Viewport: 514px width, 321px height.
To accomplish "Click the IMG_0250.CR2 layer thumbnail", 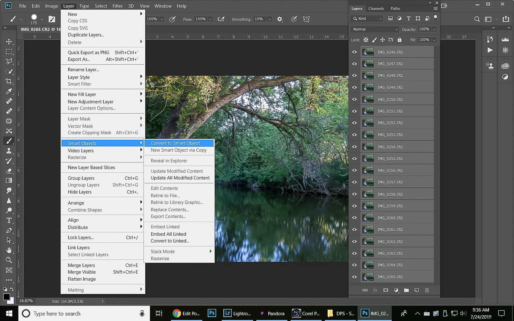I will coord(368,99).
